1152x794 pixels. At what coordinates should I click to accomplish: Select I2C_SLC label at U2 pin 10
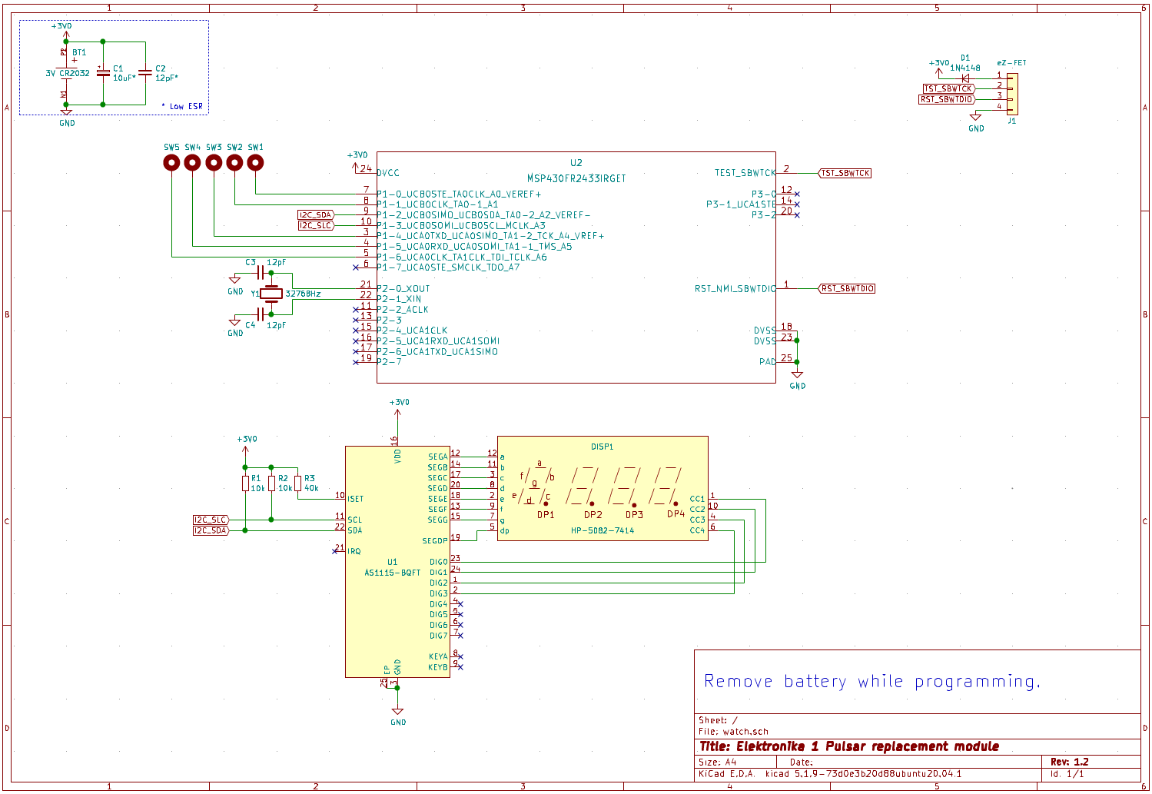tap(316, 225)
